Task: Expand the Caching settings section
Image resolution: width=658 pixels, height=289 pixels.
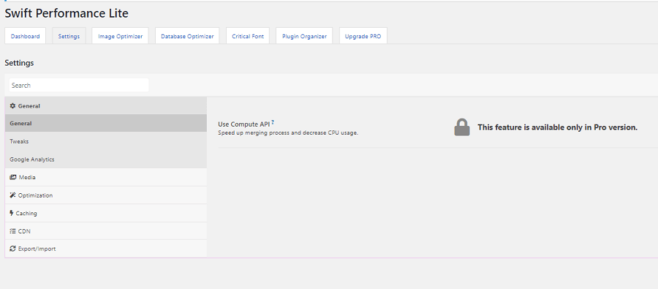Action: point(106,214)
